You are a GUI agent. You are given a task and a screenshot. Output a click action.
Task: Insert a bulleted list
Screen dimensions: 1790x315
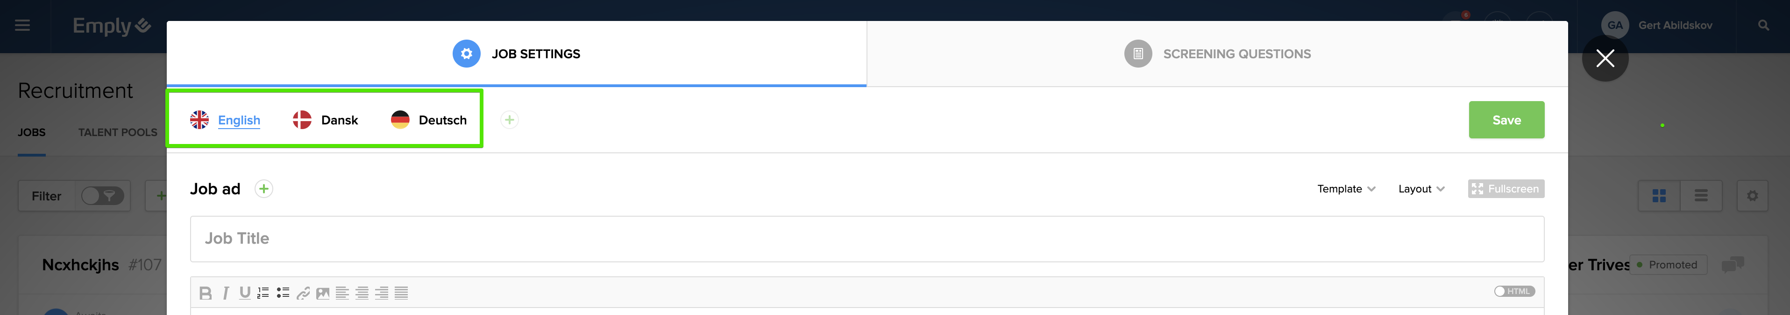(x=283, y=294)
